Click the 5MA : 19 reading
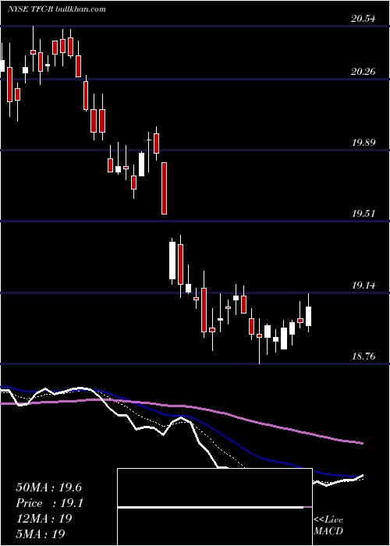Image resolution: width=390 pixels, height=546 pixels. click(x=41, y=534)
